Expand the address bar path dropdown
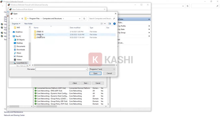This screenshot has width=221, height=119. click(80, 19)
